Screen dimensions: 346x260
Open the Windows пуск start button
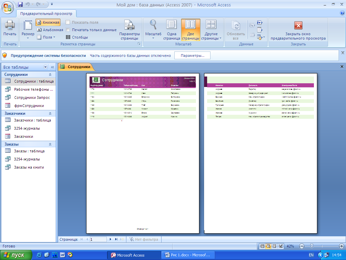point(16,255)
